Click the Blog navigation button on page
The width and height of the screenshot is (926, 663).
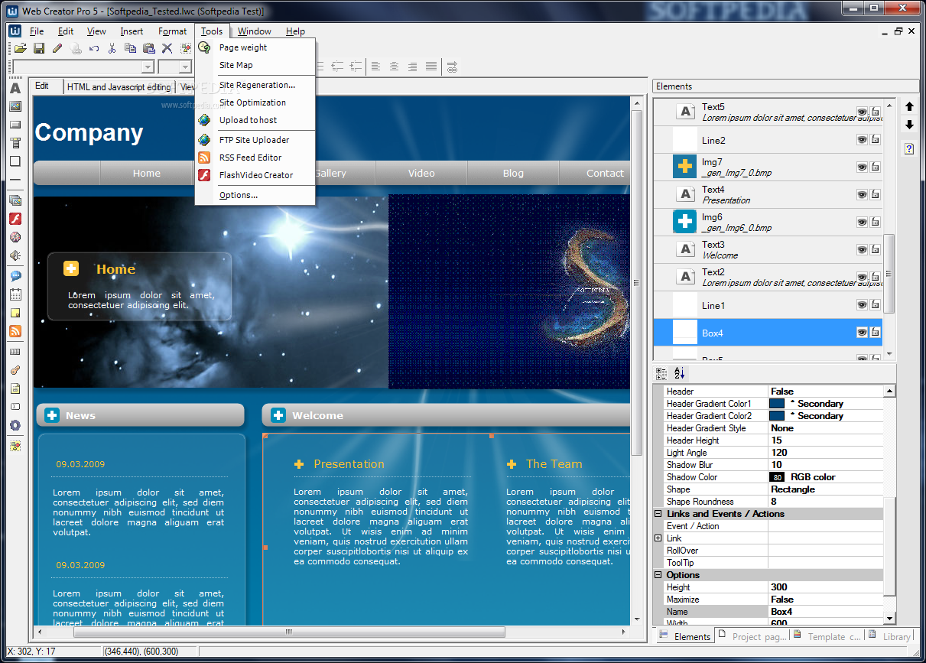click(x=513, y=174)
